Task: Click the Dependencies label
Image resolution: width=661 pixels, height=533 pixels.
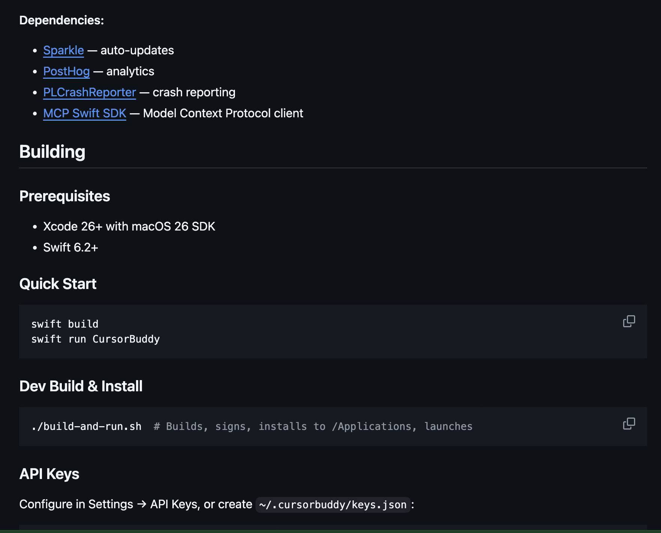Action: tap(61, 21)
